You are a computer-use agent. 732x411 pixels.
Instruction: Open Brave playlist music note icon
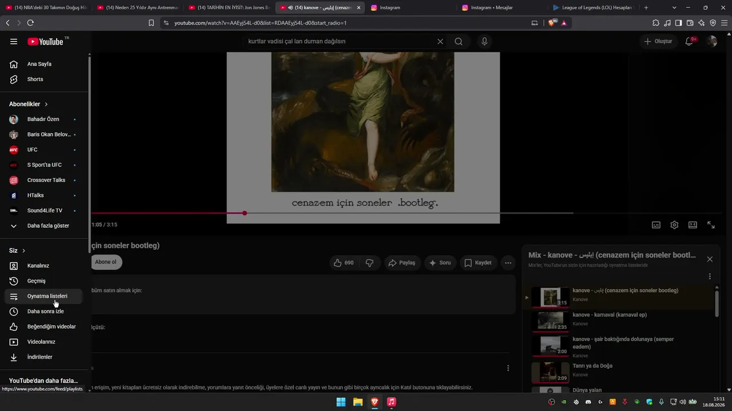[x=667, y=23]
